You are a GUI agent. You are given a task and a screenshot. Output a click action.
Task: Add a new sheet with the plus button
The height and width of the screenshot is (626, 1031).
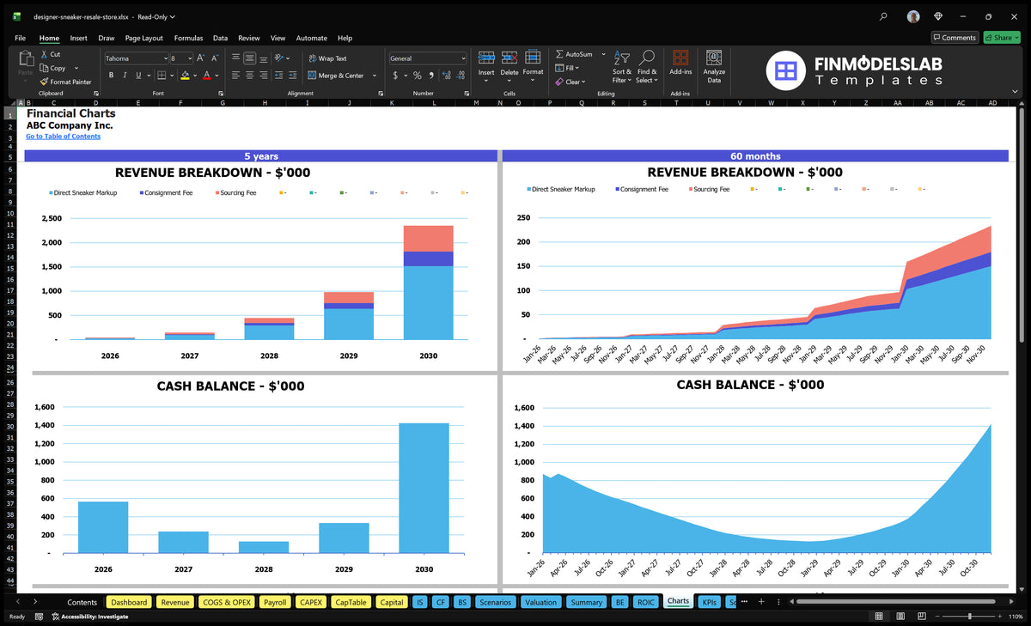point(760,602)
